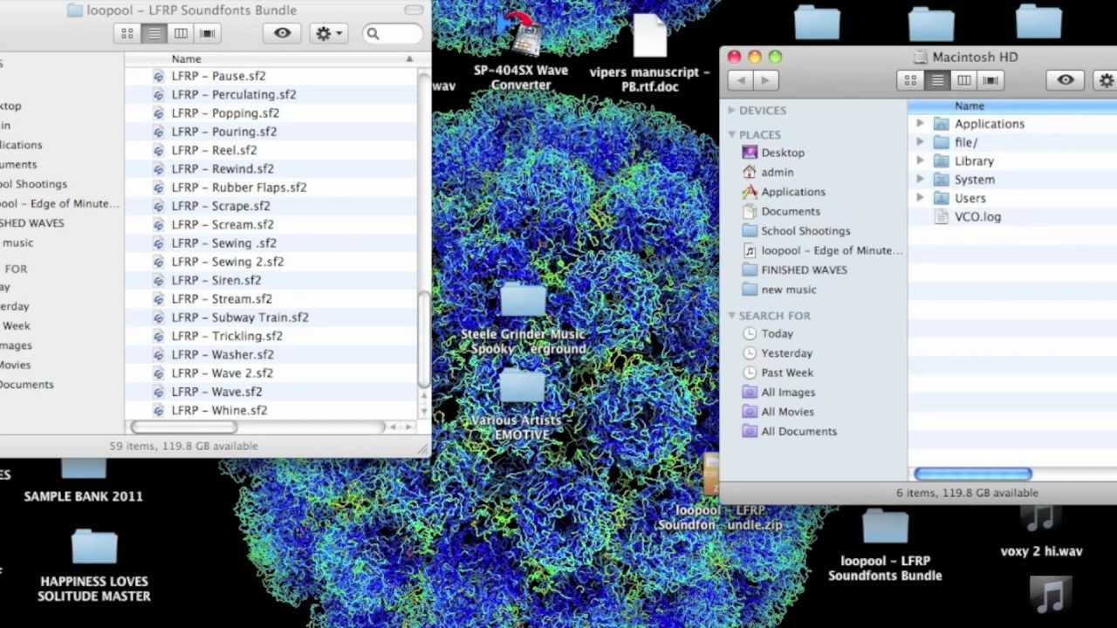The image size is (1117, 628).
Task: Collapse the DEVICES sidebar section
Action: 732,110
